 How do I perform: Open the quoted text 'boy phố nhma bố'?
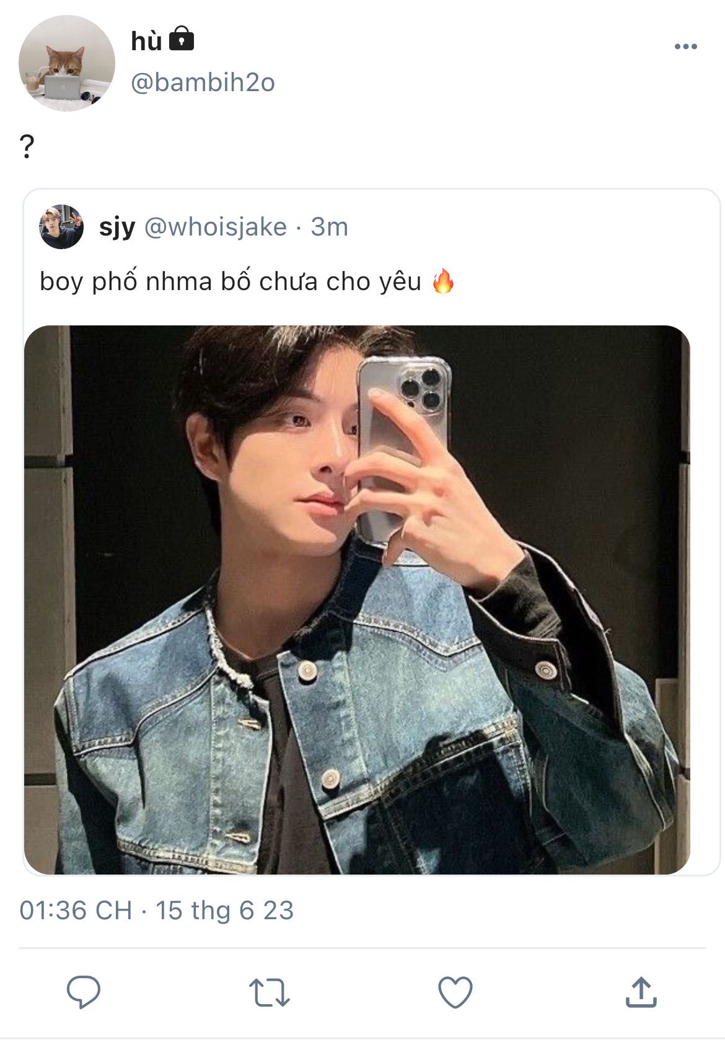pos(146,281)
